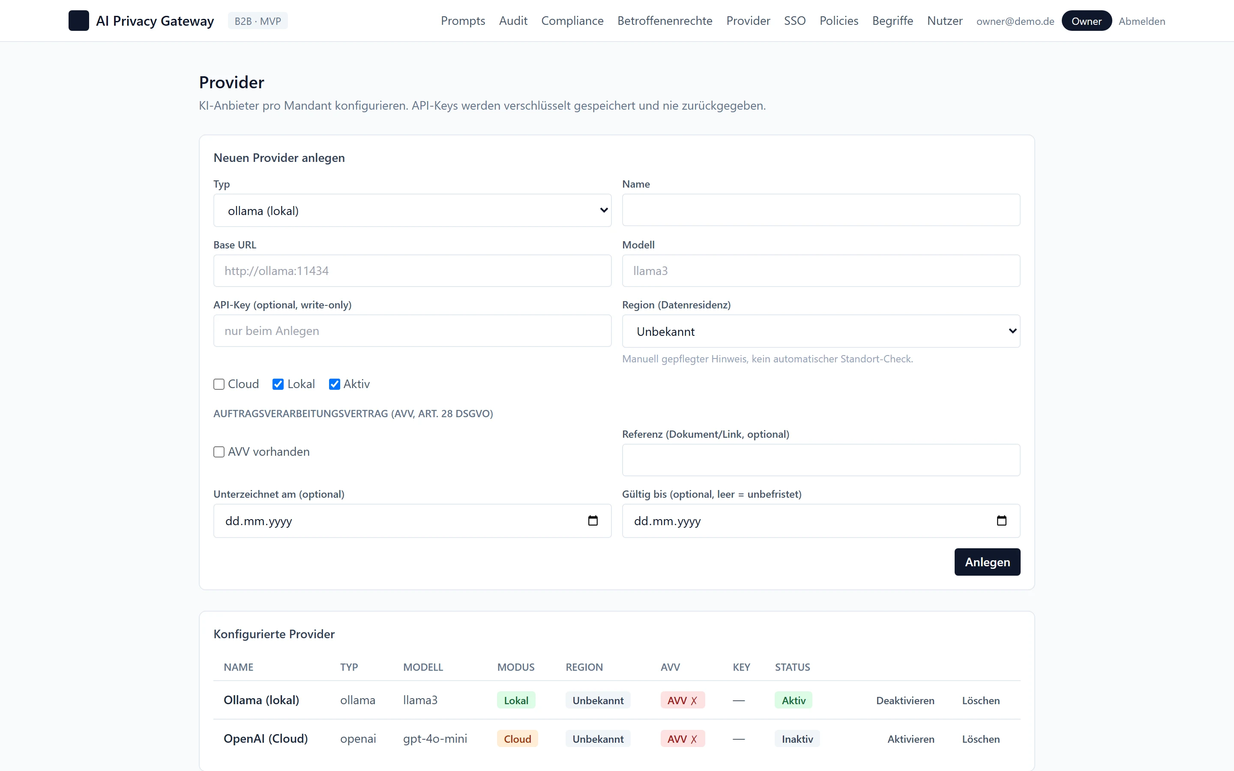
Task: Click the OpenAI (Cloud) name cell
Action: [266, 738]
